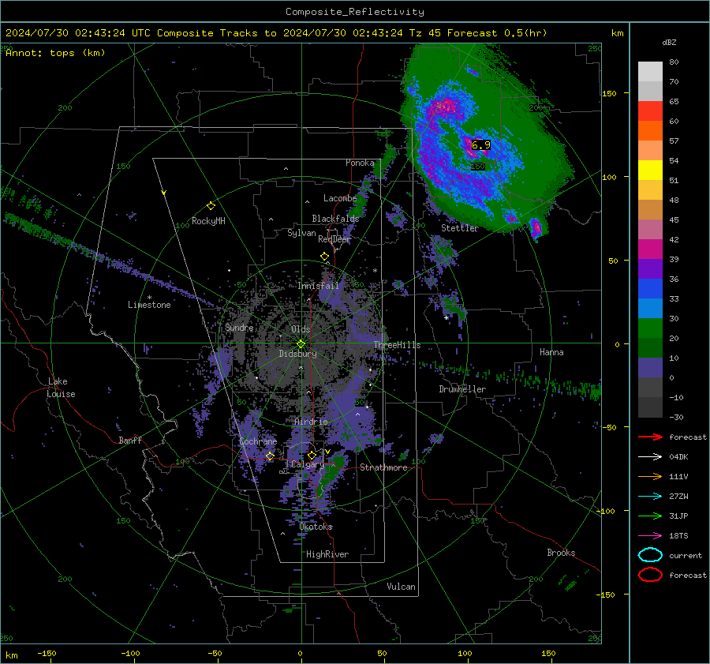Click the bright green 30-20 dBZ swatch
710x664 pixels.
[x=650, y=328]
